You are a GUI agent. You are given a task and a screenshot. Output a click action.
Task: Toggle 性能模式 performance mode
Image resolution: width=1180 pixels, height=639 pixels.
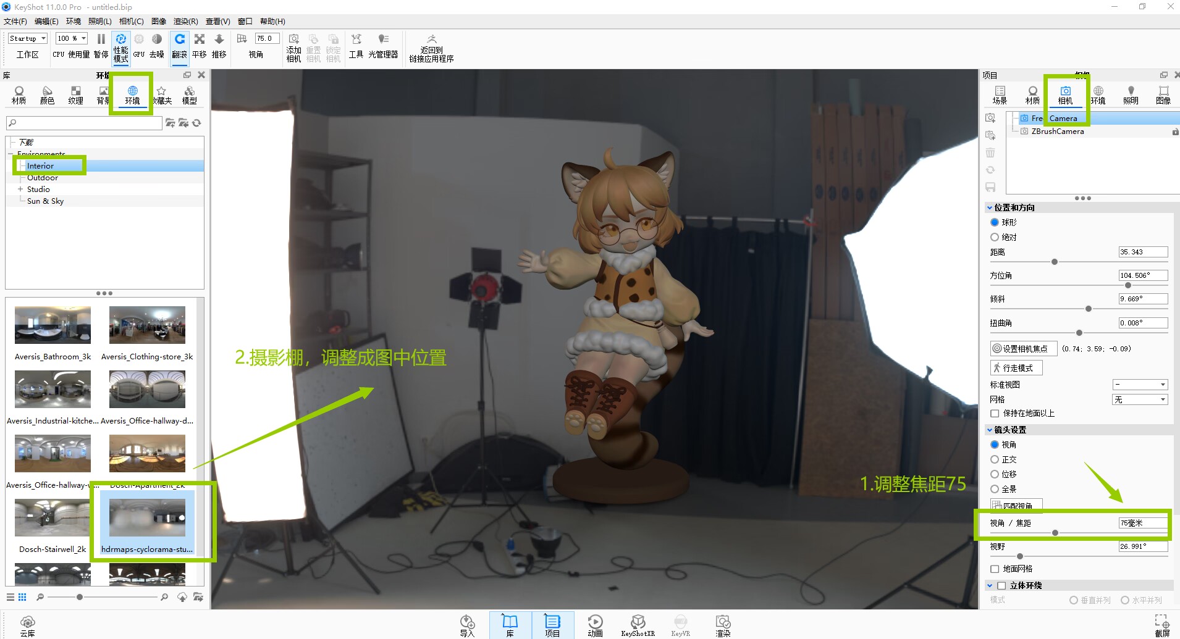tap(120, 48)
